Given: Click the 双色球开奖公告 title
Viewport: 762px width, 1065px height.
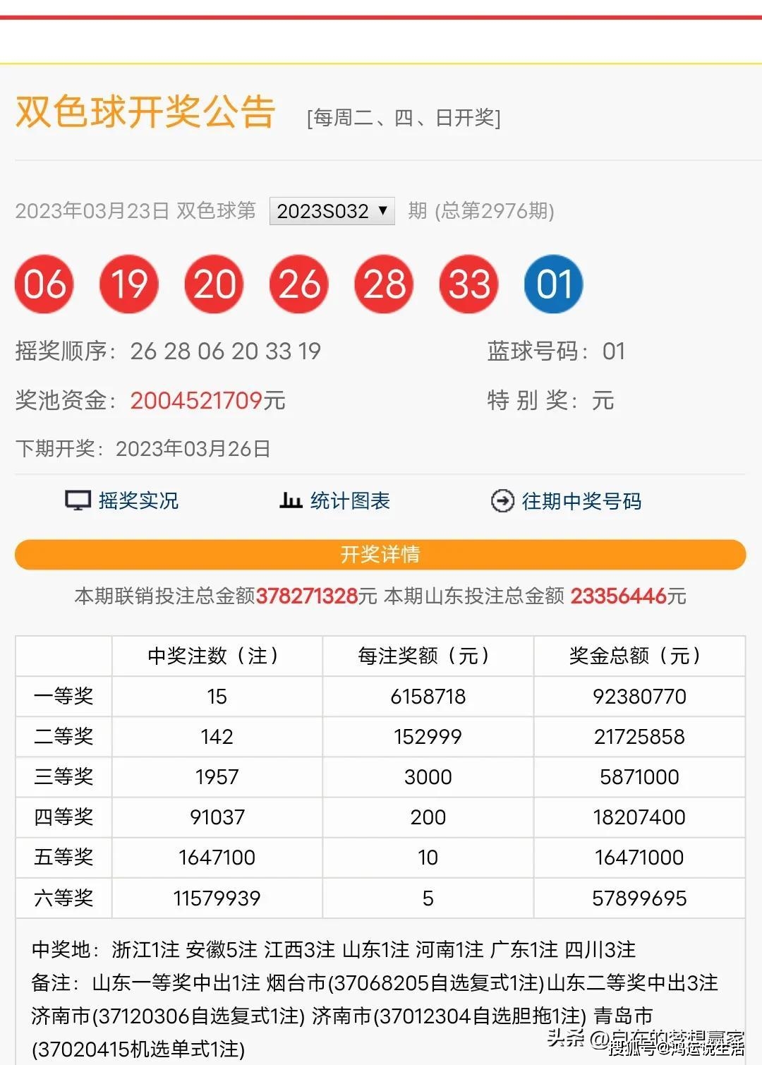Looking at the screenshot, I should pyautogui.click(x=145, y=112).
